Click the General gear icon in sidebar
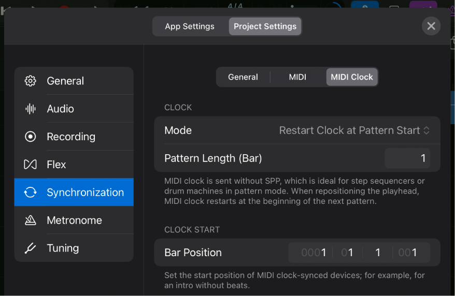 coord(30,81)
